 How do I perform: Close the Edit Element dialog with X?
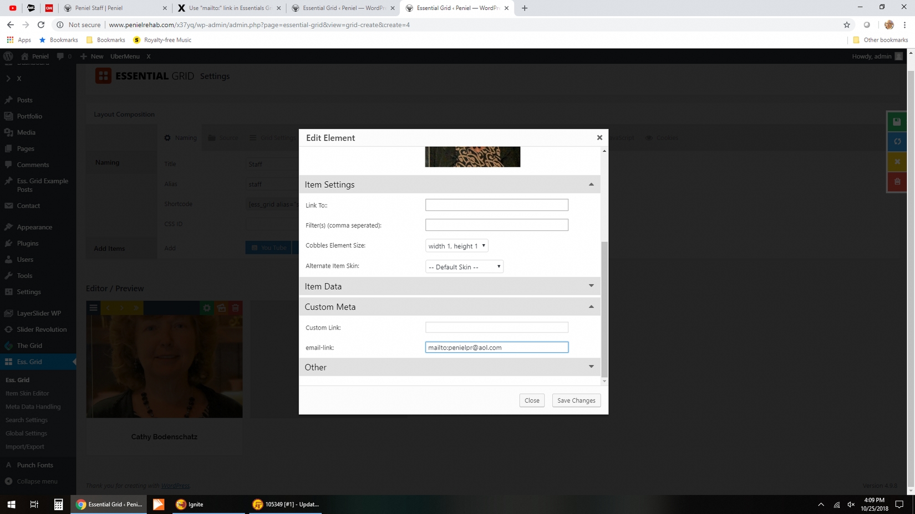(x=599, y=137)
